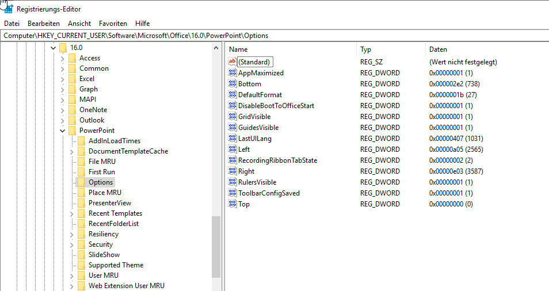
Task: Expand the Excel key node
Action: point(62,79)
